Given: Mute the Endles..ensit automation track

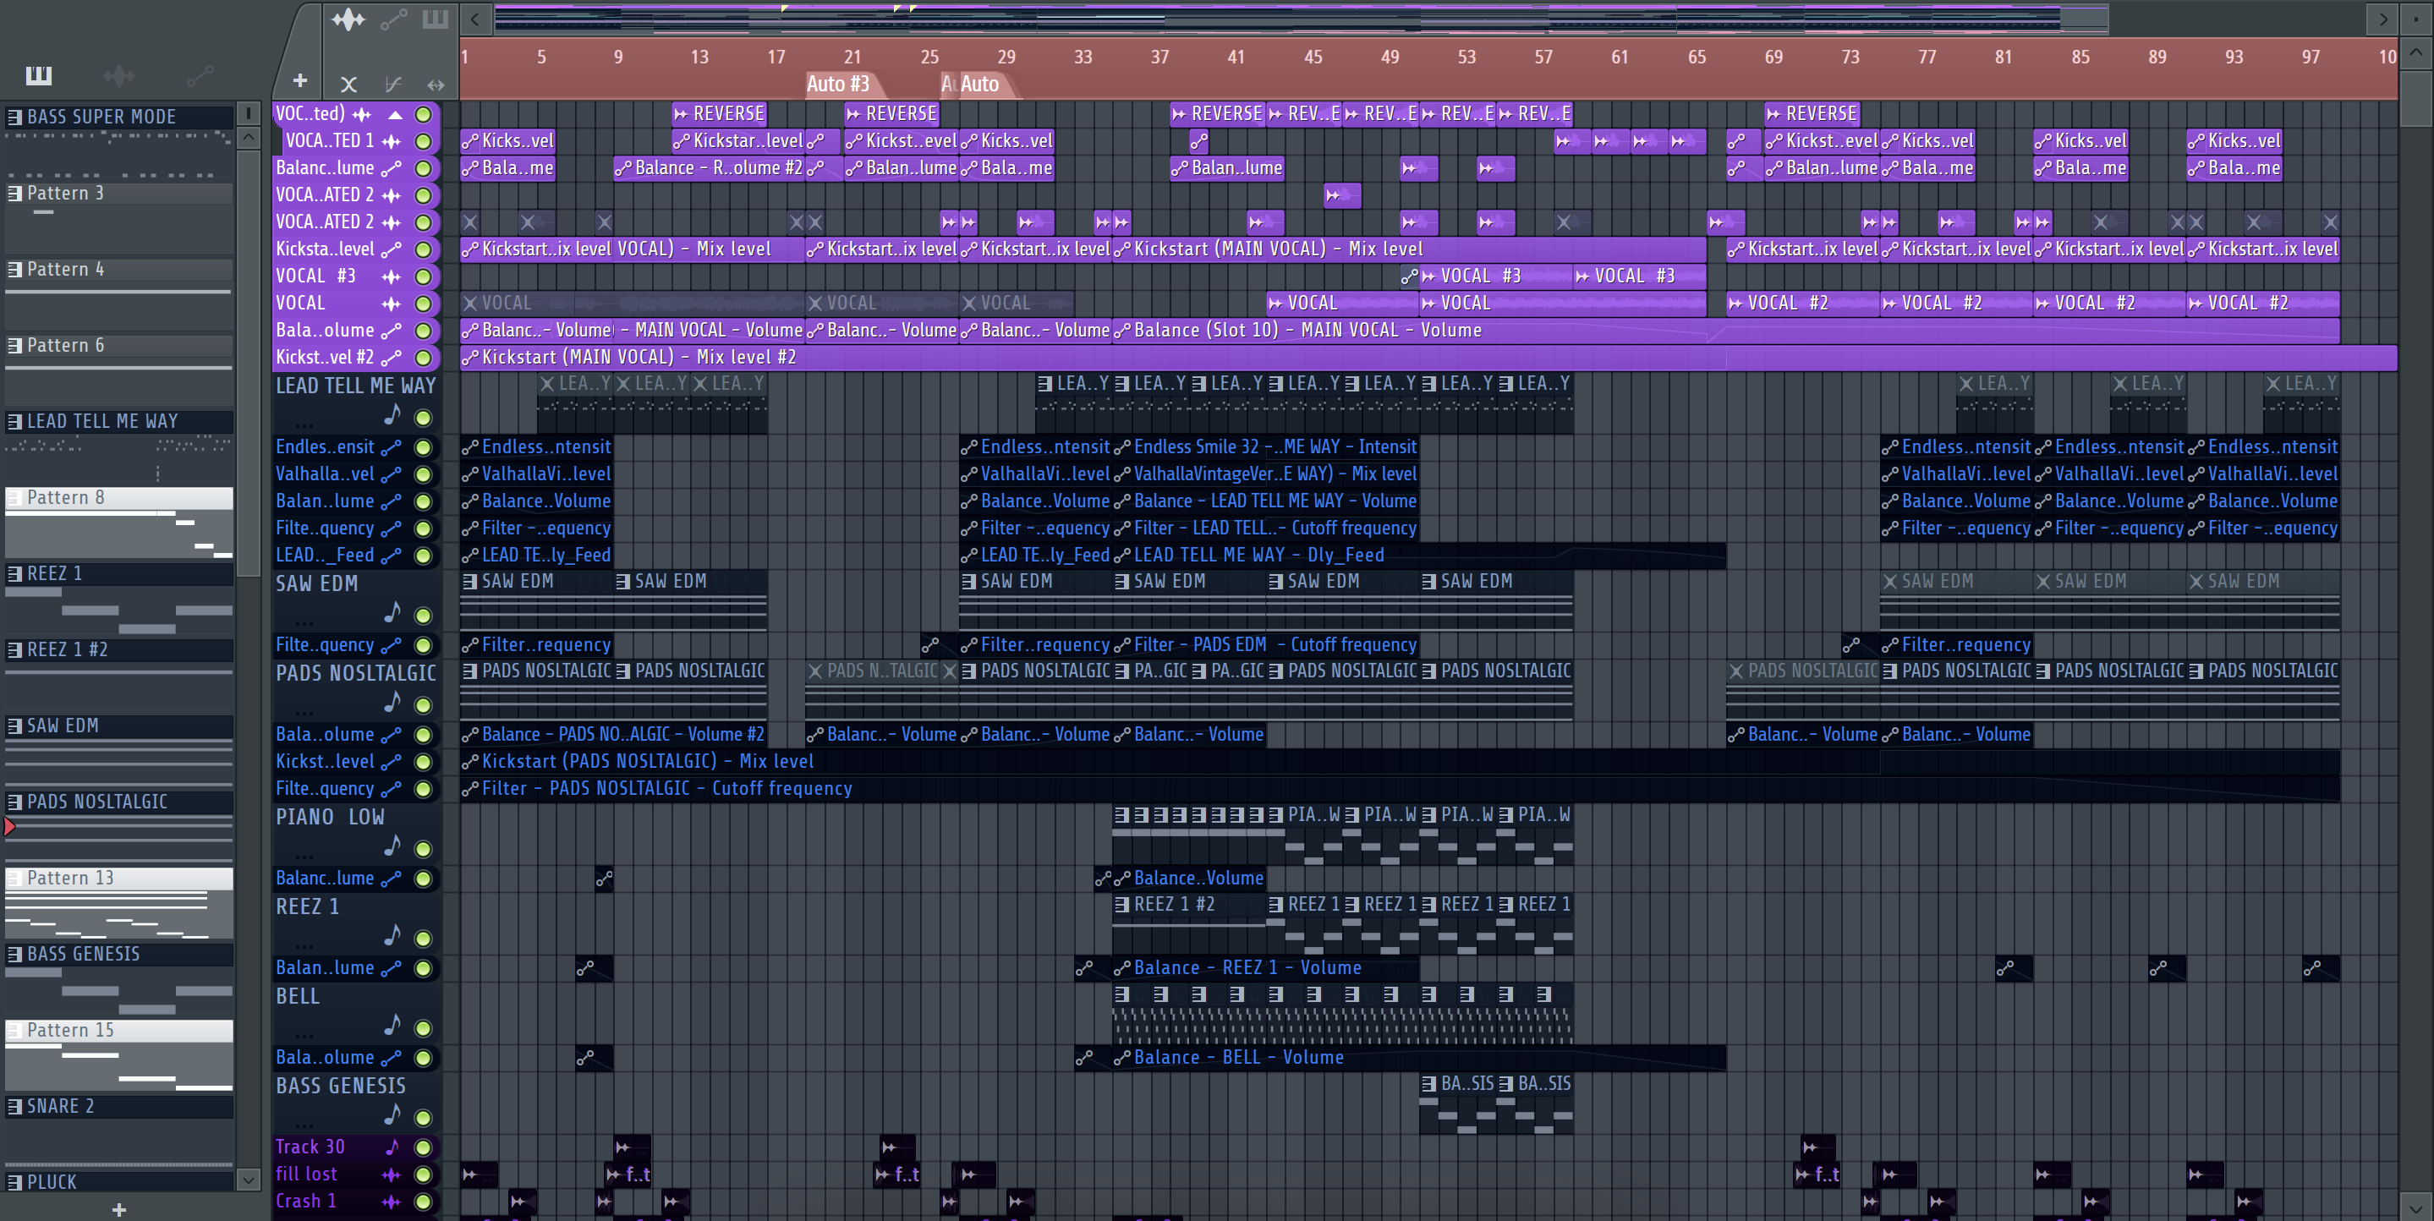Looking at the screenshot, I should pyautogui.click(x=425, y=447).
